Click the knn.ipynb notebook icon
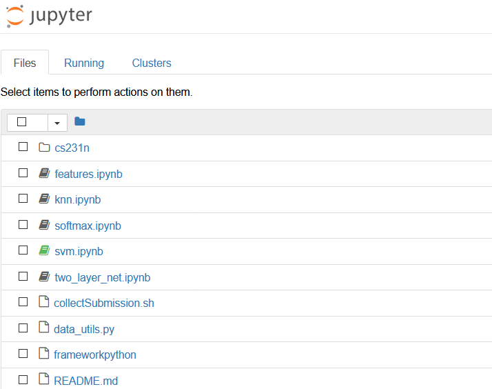Screen dimensions: 492x389 pyautogui.click(x=45, y=199)
